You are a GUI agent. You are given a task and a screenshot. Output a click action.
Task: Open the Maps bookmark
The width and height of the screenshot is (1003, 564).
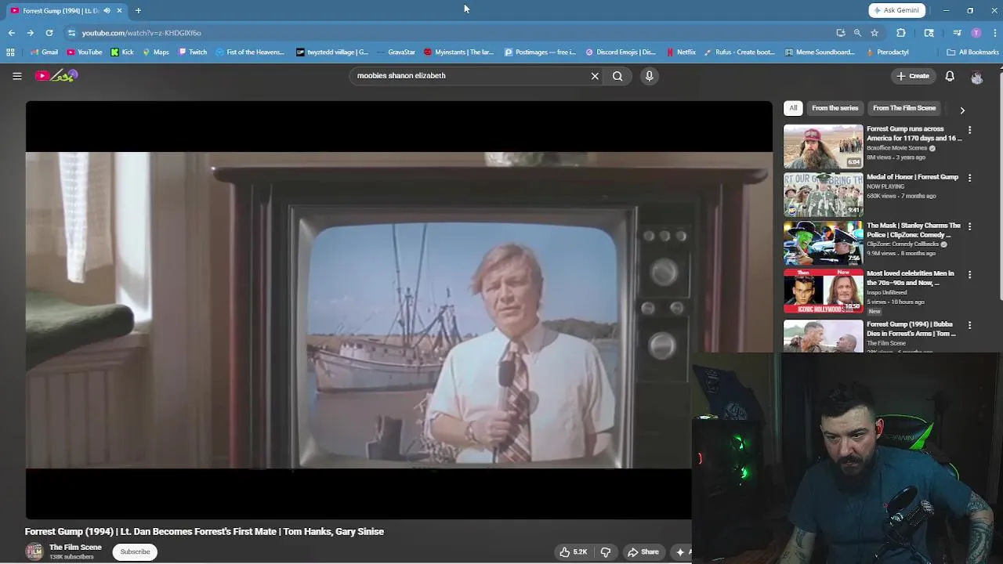click(155, 52)
